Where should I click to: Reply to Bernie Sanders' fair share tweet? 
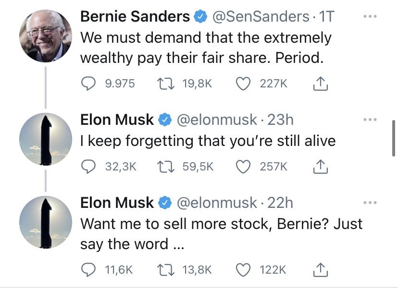point(88,84)
